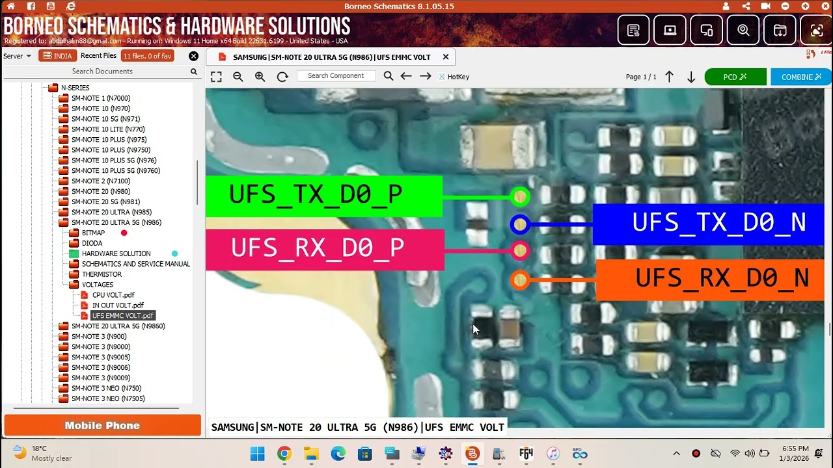Click the INDIA server button
The height and width of the screenshot is (468, 833).
57,56
